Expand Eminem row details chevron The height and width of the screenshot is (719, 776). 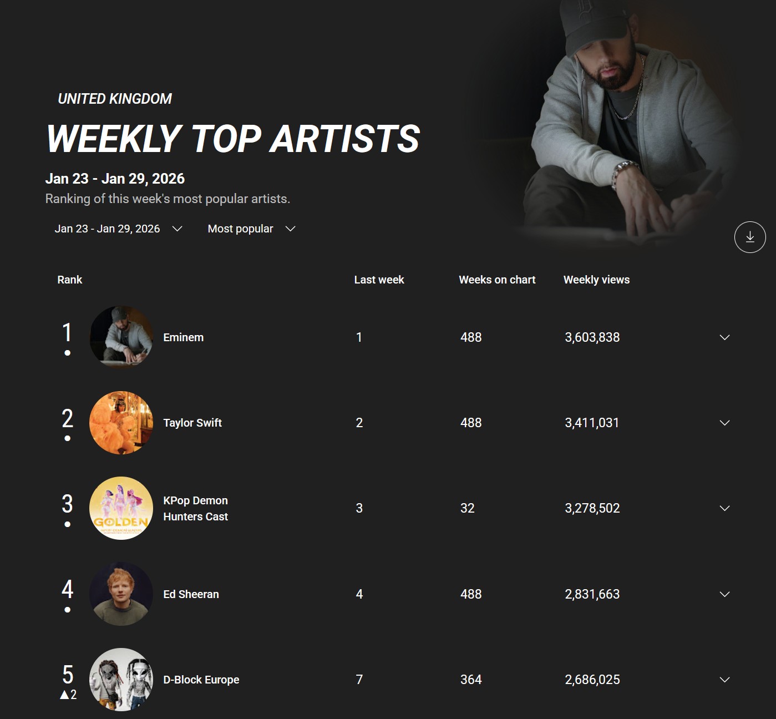tap(724, 337)
